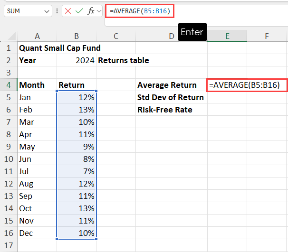Screen dimensions: 288x252
Task: Click the May return value 9%
Action: pyautogui.click(x=77, y=147)
